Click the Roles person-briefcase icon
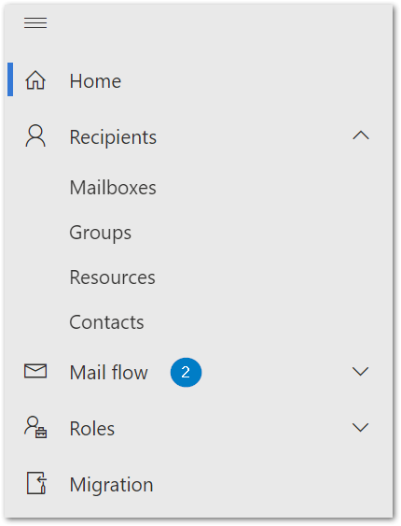The height and width of the screenshot is (526, 401). (x=35, y=427)
